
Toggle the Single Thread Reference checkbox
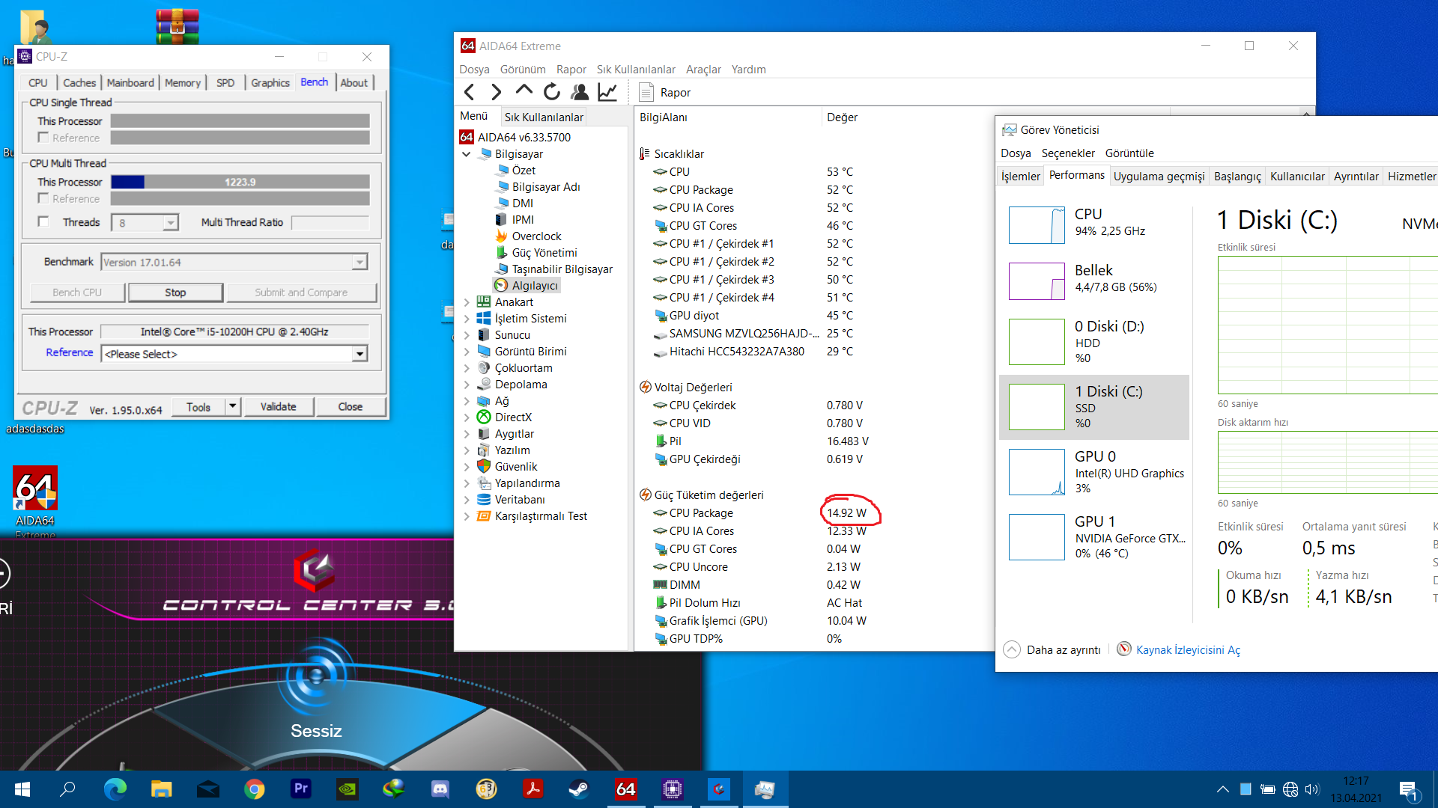coord(43,138)
